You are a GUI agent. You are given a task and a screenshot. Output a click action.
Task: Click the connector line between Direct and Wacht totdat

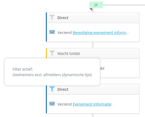[93, 45]
